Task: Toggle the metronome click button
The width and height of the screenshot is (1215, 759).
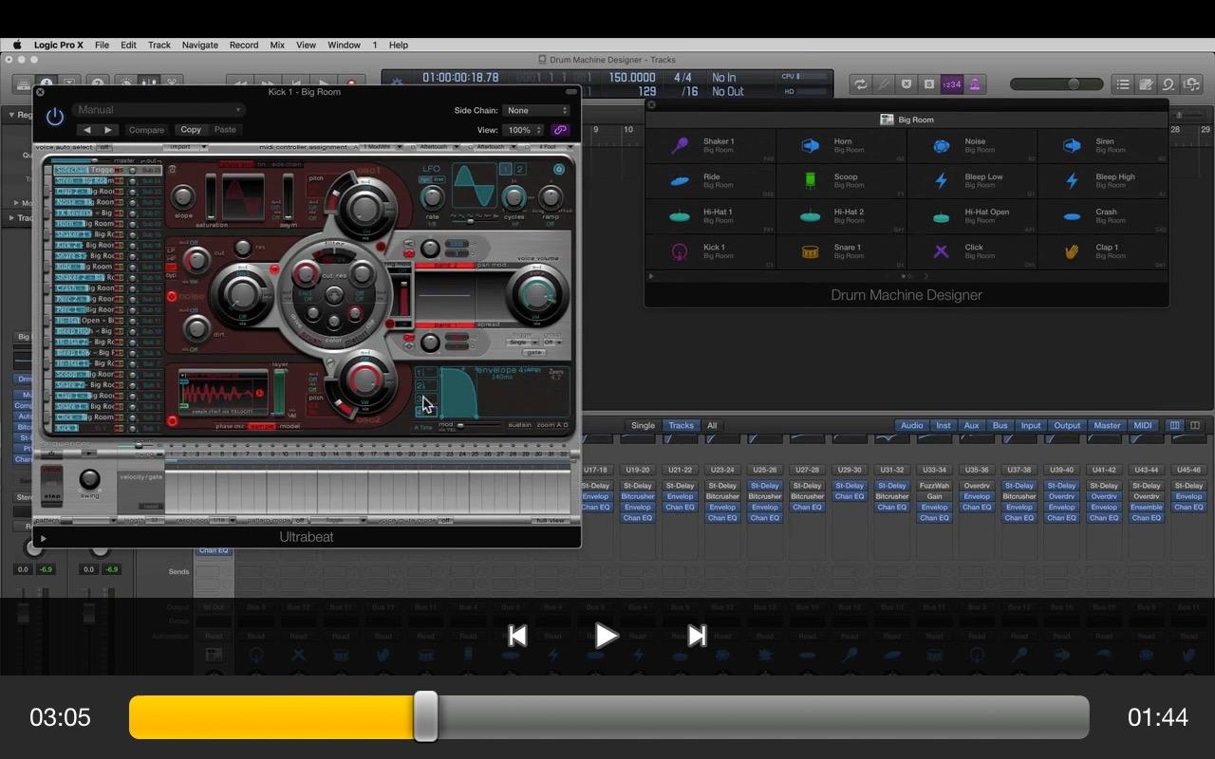Action: (974, 84)
